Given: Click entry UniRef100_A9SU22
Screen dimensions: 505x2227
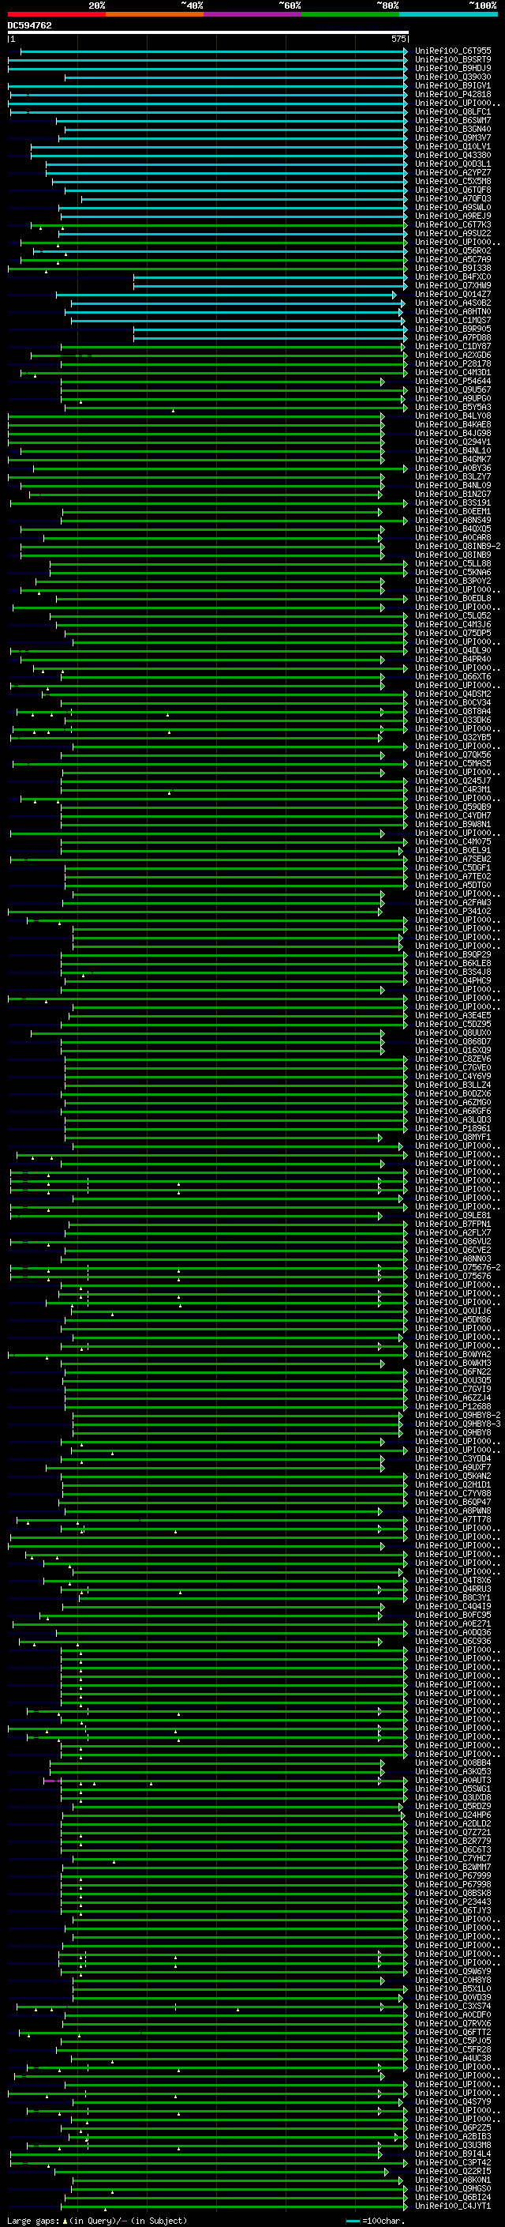Looking at the screenshot, I should (x=452, y=233).
